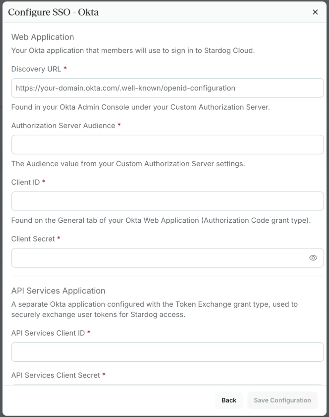Close the Configure SSO dialog
The height and width of the screenshot is (417, 329).
315,12
